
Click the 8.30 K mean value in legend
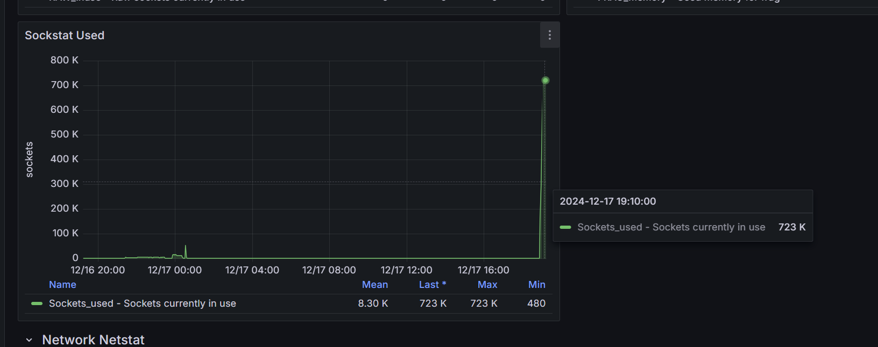click(x=373, y=303)
